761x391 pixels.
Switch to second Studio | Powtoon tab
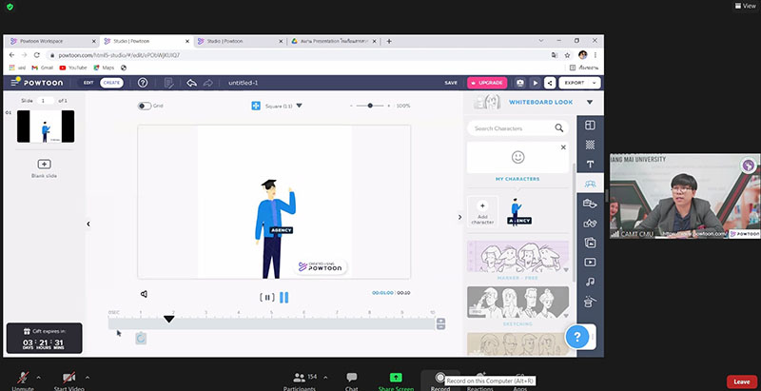tap(240, 41)
